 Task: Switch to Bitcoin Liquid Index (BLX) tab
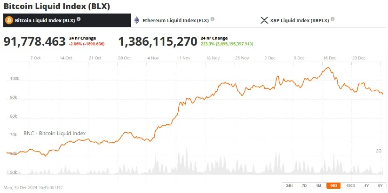tap(45, 20)
